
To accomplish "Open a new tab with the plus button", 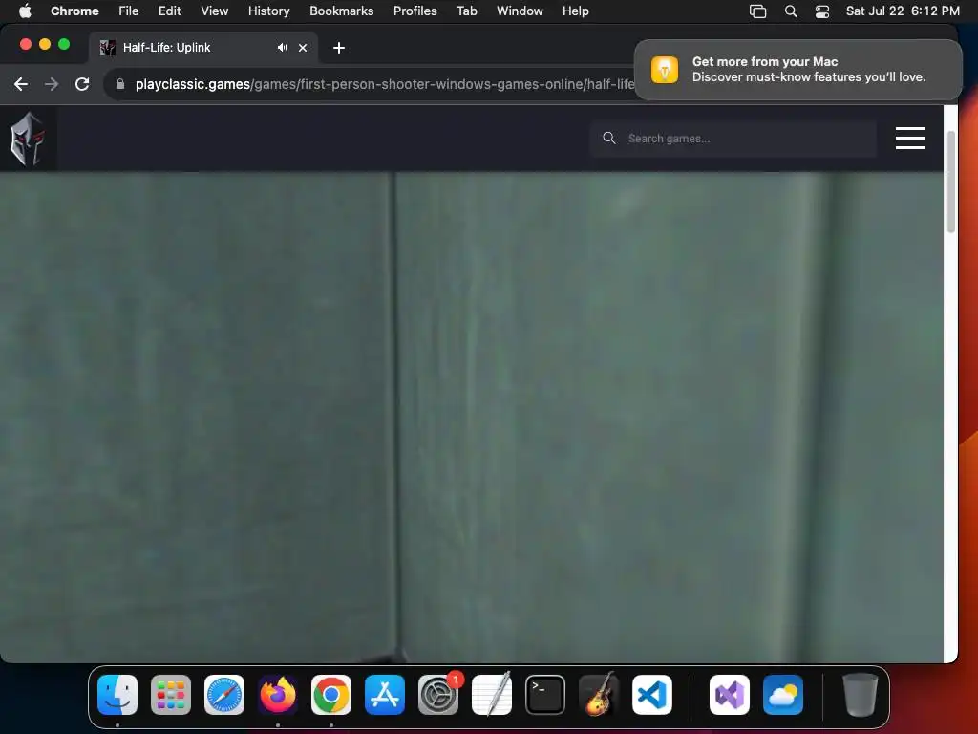I will click(339, 48).
